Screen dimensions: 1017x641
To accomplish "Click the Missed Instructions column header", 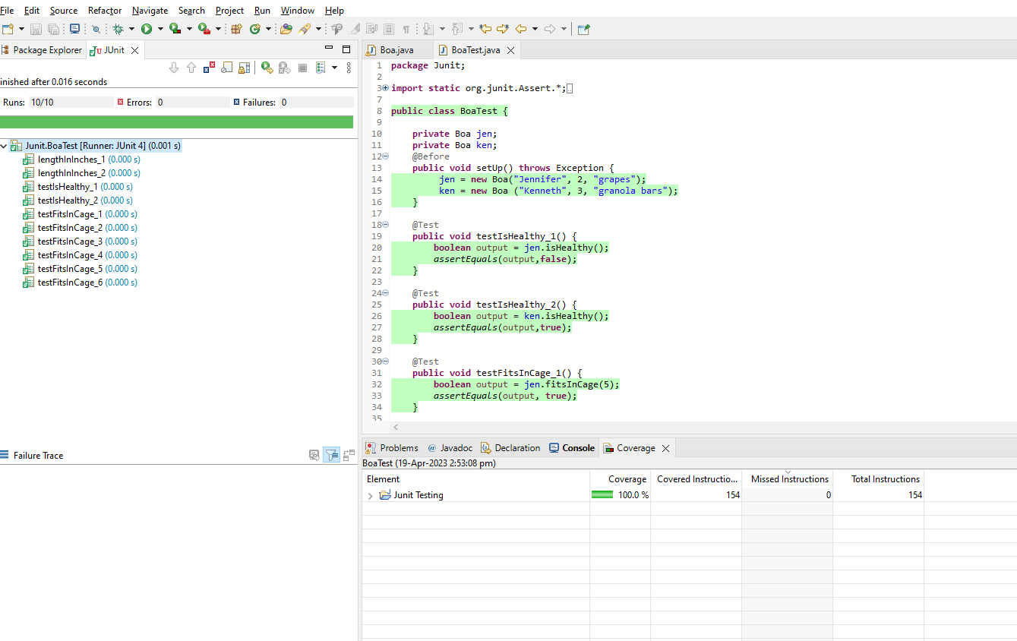I will 788,479.
